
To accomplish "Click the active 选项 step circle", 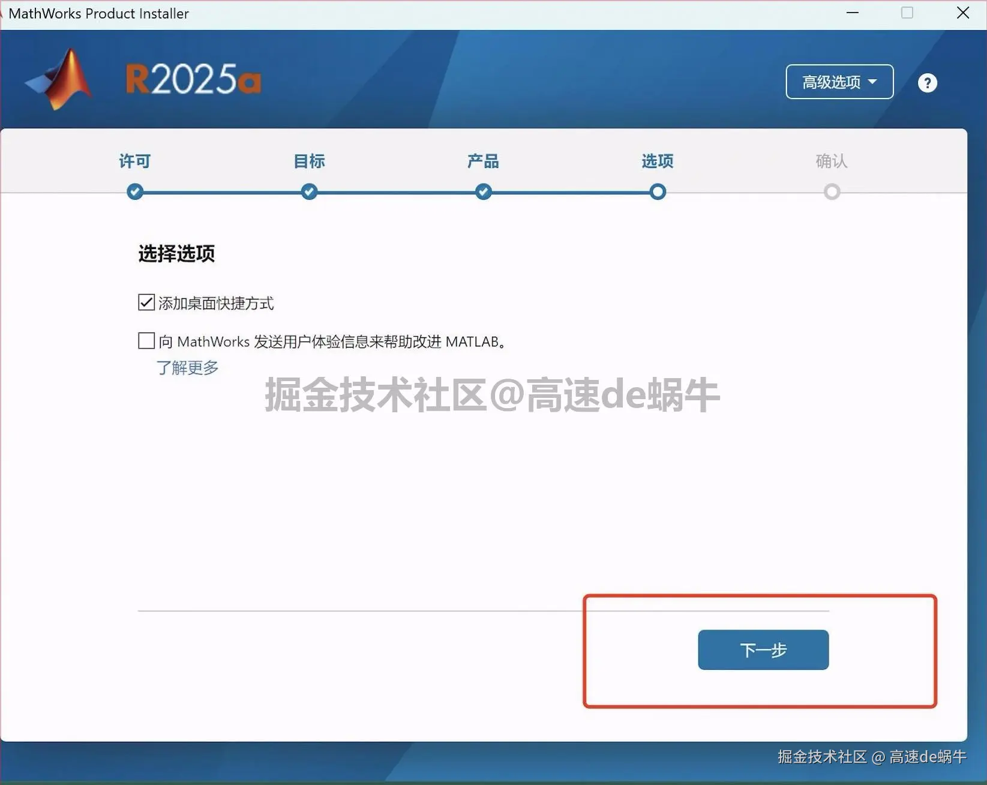I will 656,191.
